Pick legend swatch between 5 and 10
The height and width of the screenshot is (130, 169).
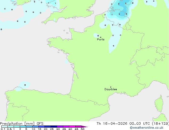[x=29, y=127]
